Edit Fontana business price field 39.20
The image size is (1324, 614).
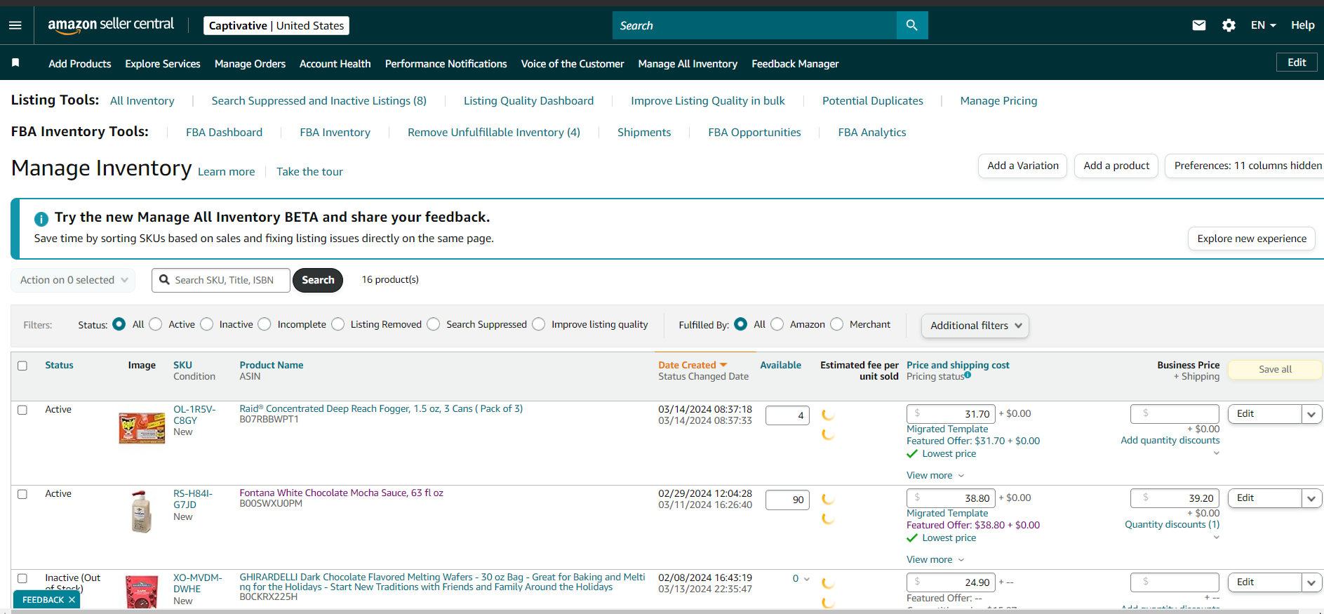click(x=1175, y=498)
